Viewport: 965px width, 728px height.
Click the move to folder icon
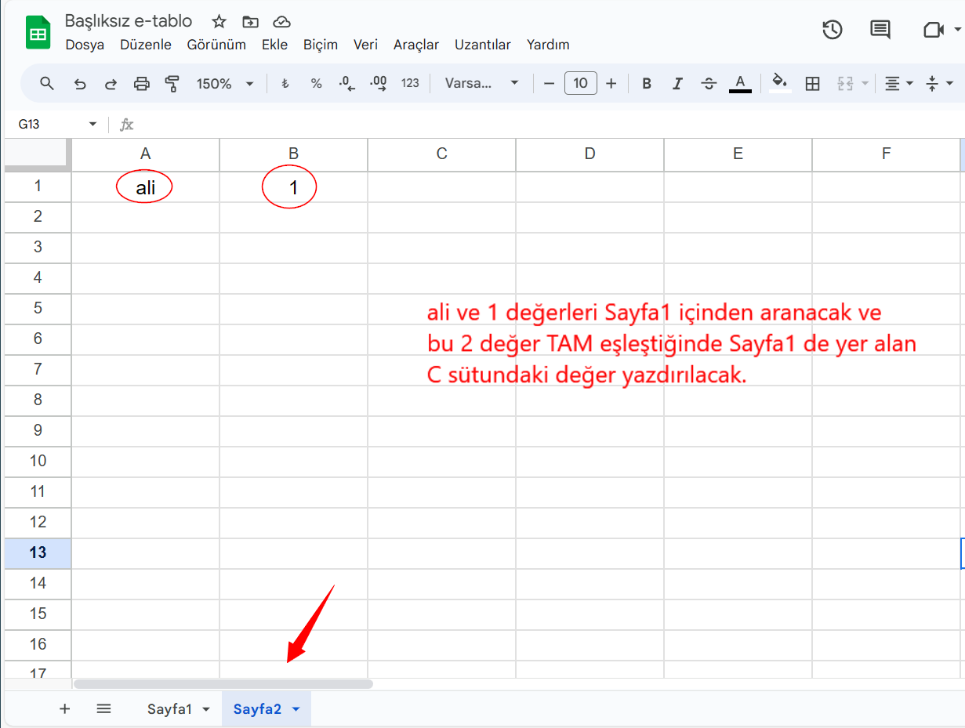(x=250, y=22)
